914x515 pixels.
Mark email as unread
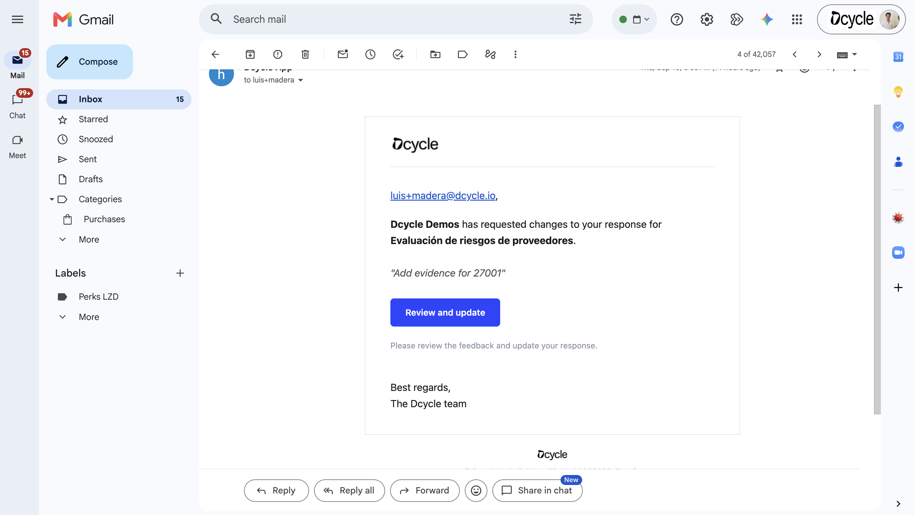point(343,54)
